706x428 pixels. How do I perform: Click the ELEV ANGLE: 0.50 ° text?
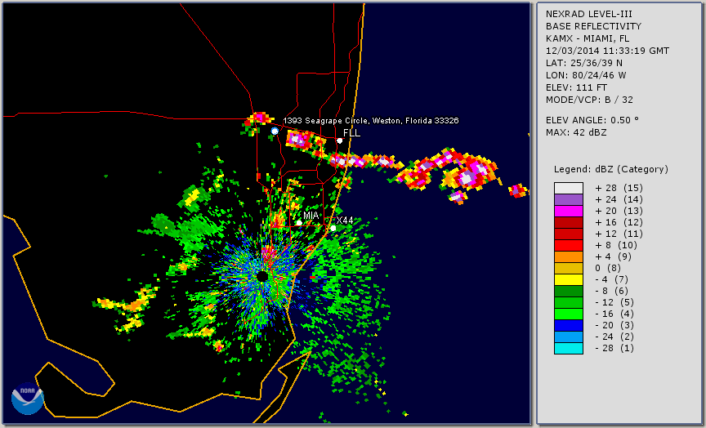592,120
